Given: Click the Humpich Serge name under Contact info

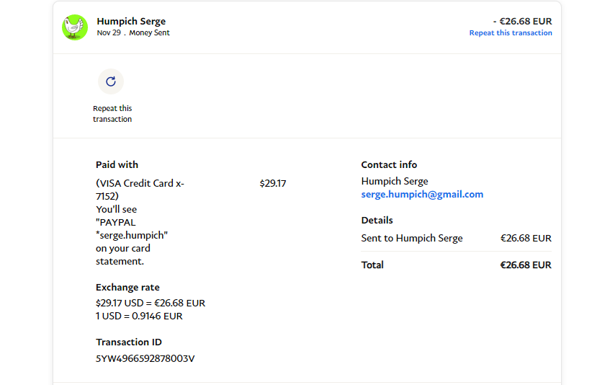Looking at the screenshot, I should pyautogui.click(x=395, y=182).
